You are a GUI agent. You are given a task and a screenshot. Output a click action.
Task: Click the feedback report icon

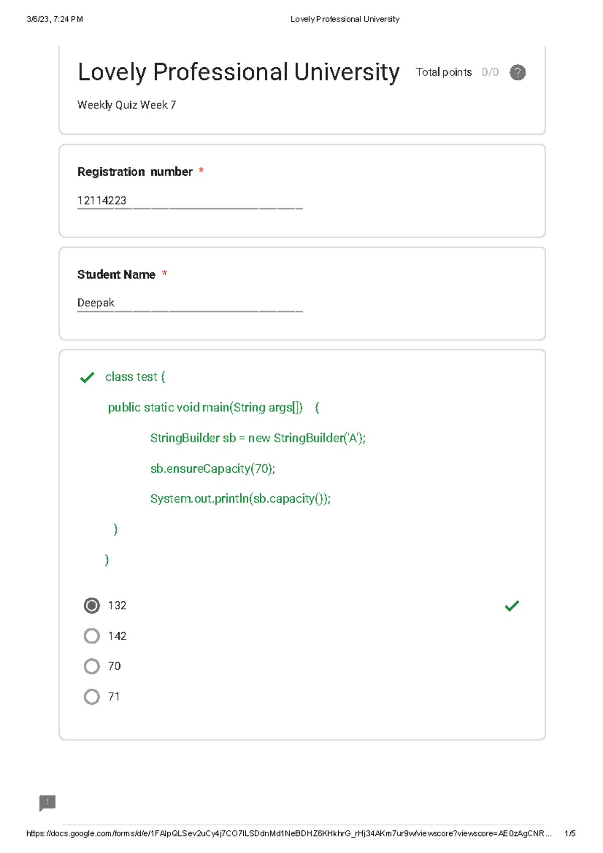pos(48,803)
